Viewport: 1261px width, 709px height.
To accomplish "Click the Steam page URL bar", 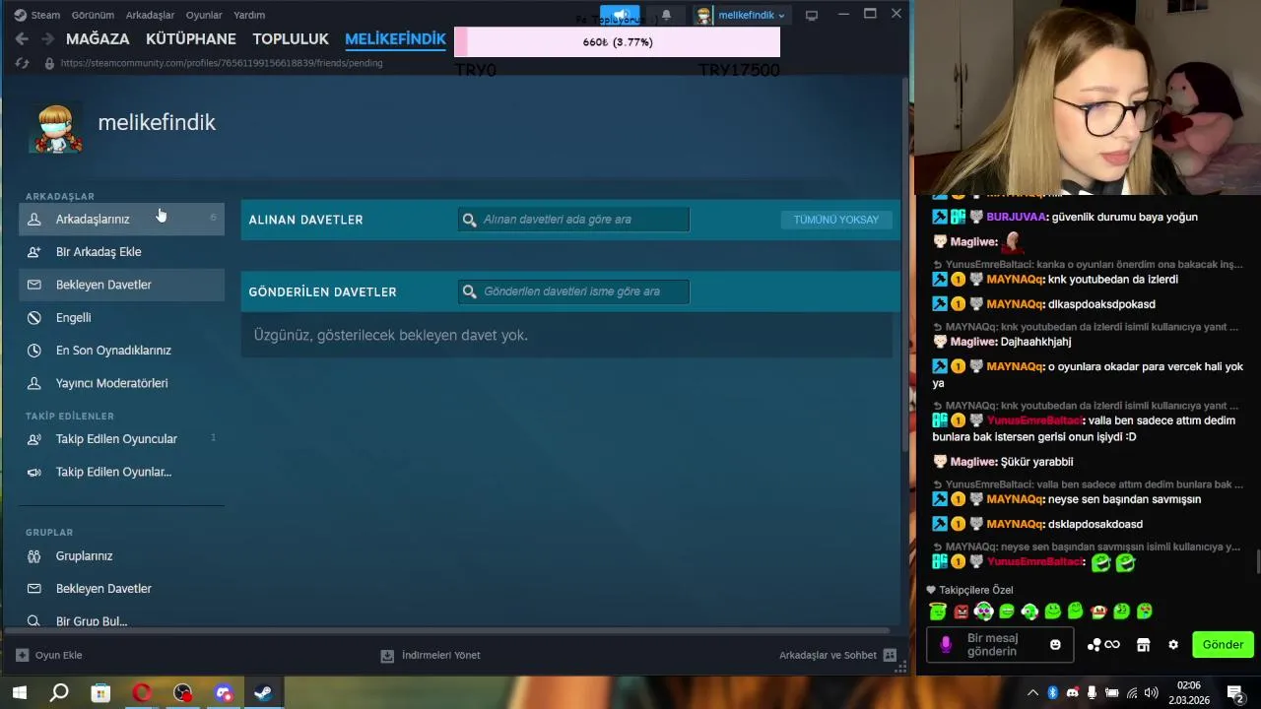I will point(222,63).
